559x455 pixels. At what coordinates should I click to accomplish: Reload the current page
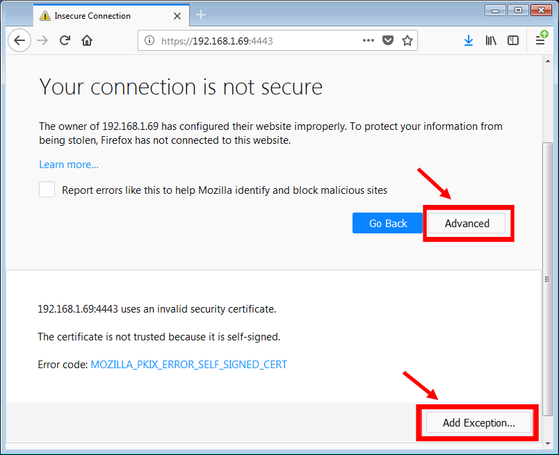click(65, 40)
